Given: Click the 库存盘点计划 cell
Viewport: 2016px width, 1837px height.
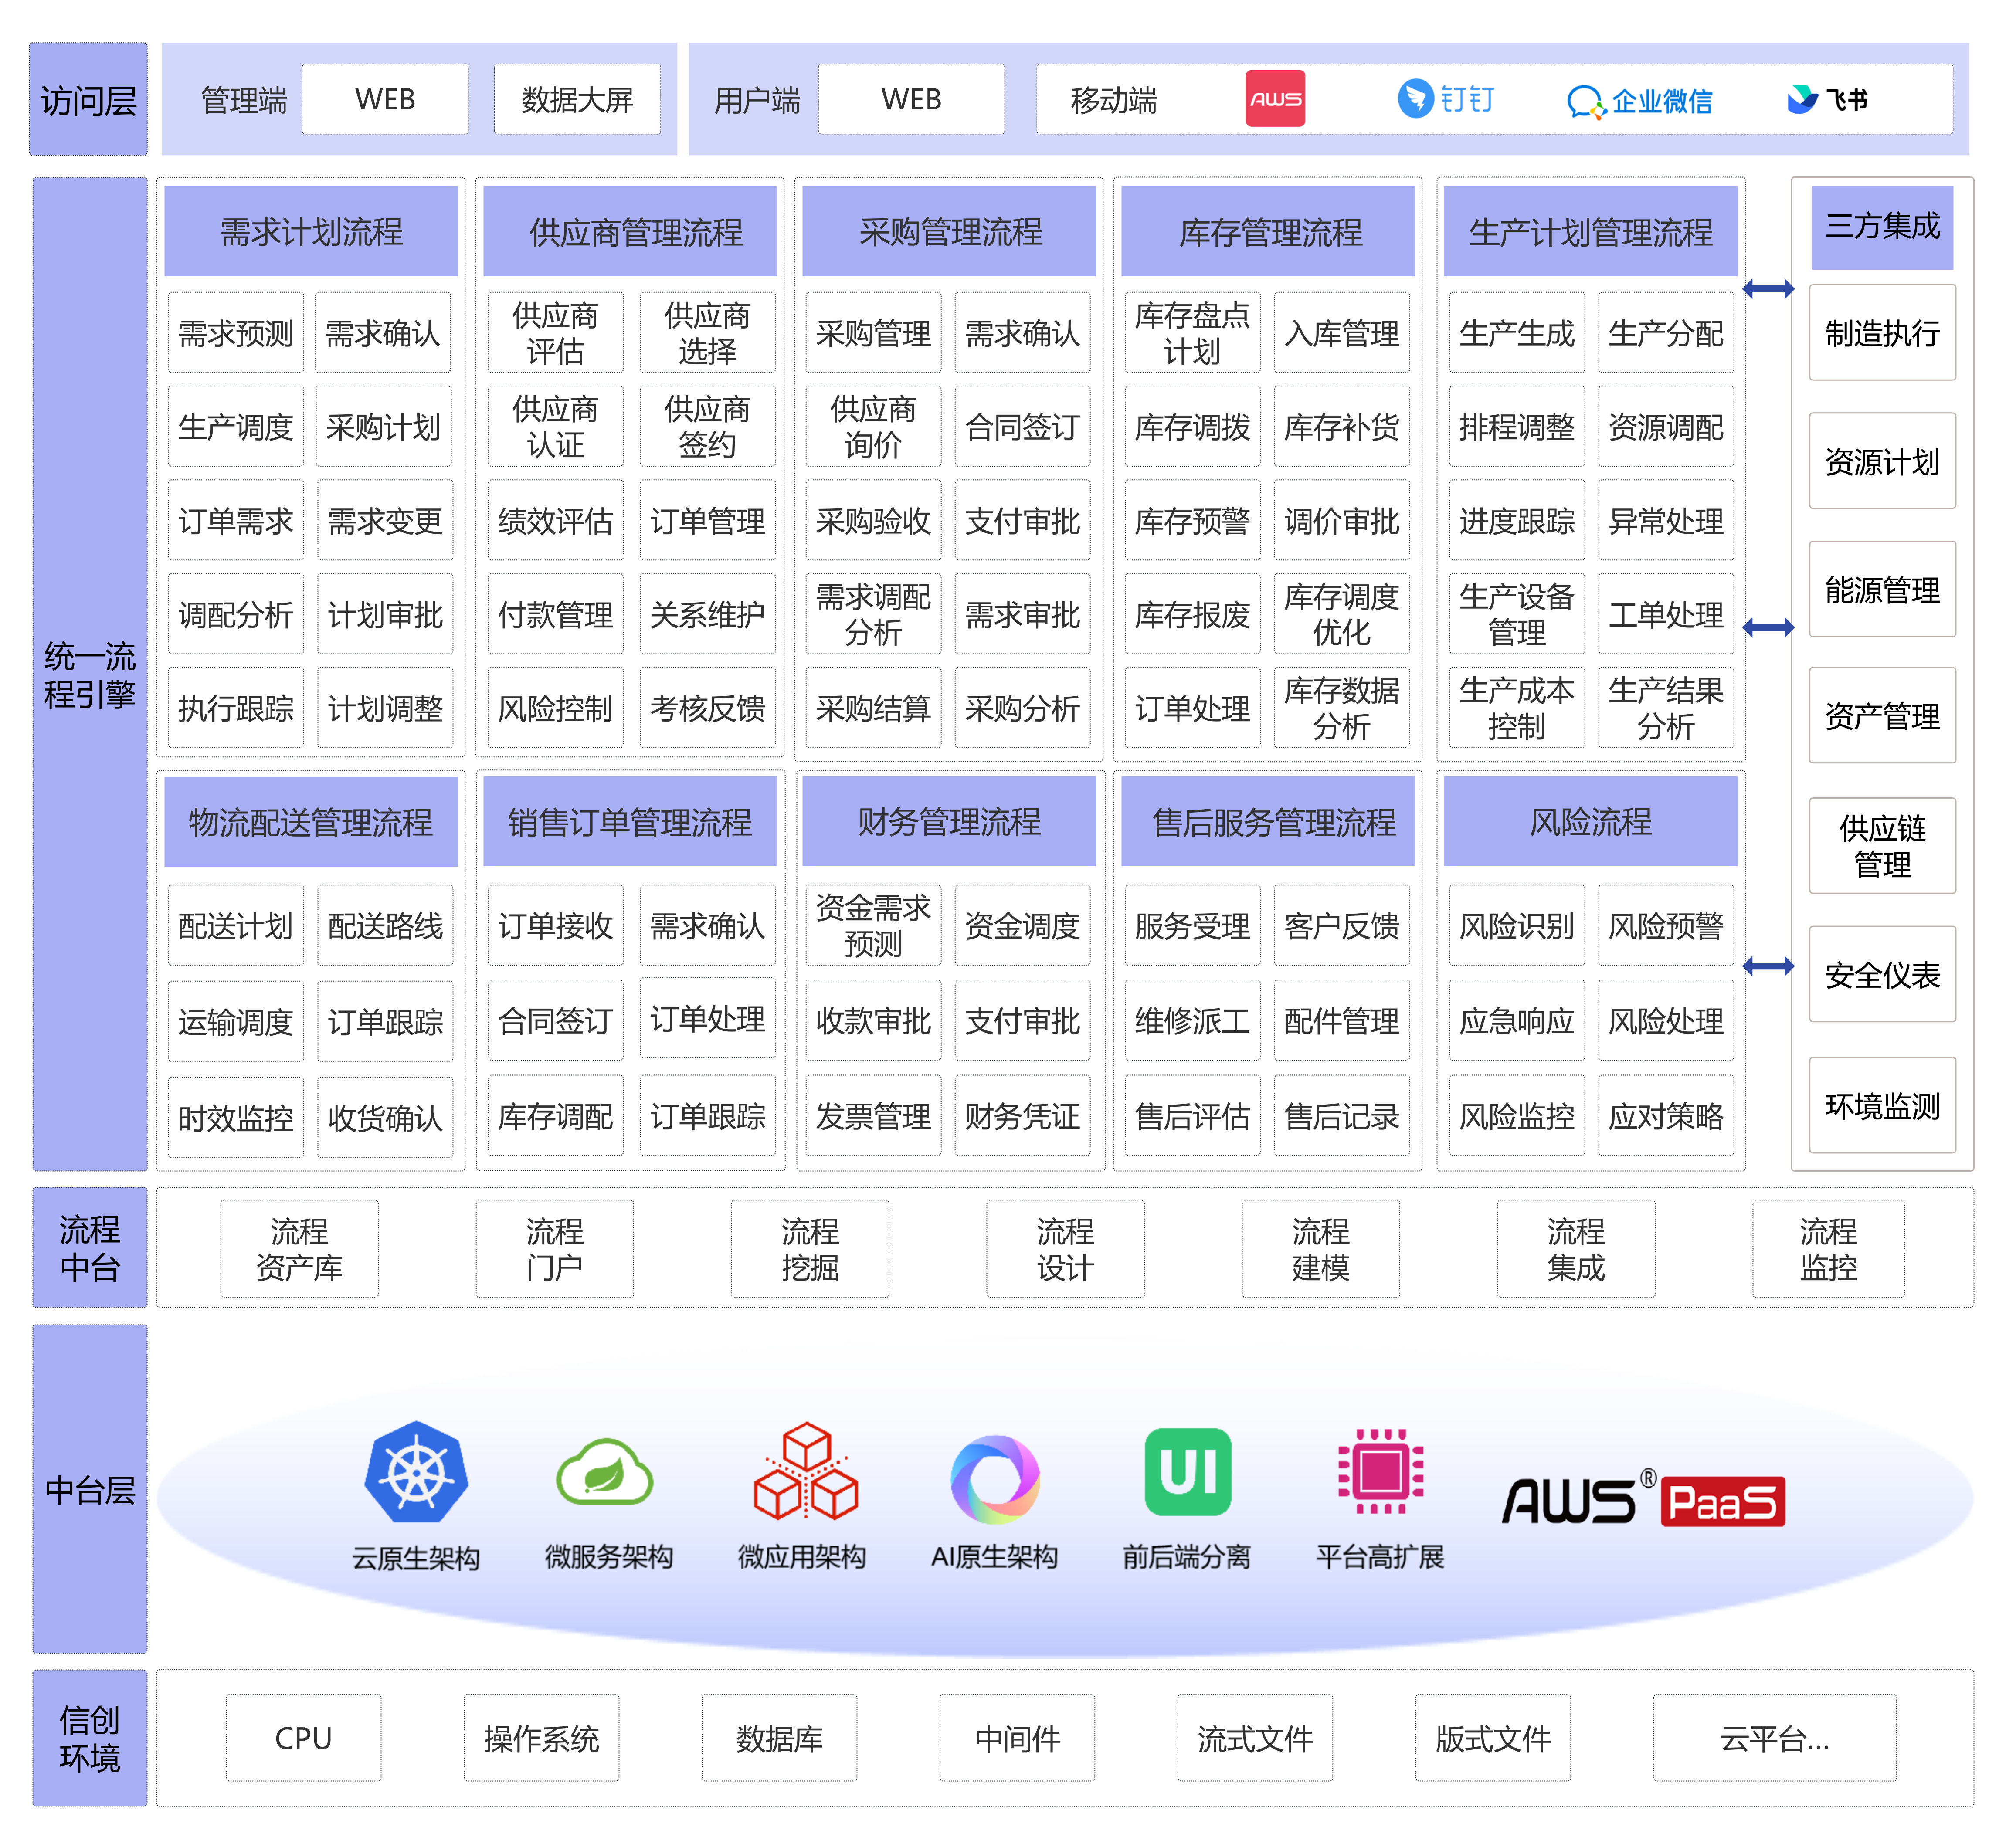Looking at the screenshot, I should pyautogui.click(x=1192, y=333).
